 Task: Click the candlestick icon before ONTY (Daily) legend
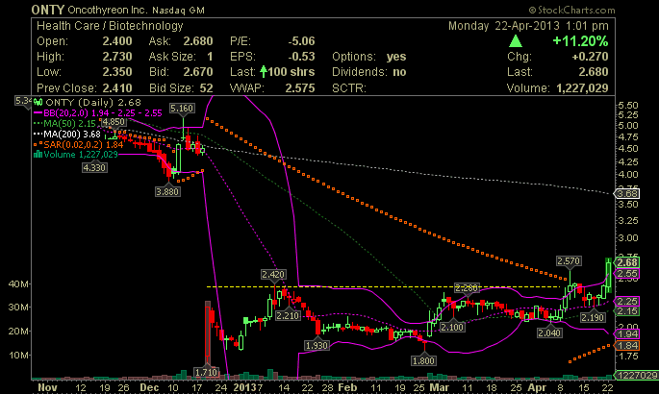tap(38, 102)
